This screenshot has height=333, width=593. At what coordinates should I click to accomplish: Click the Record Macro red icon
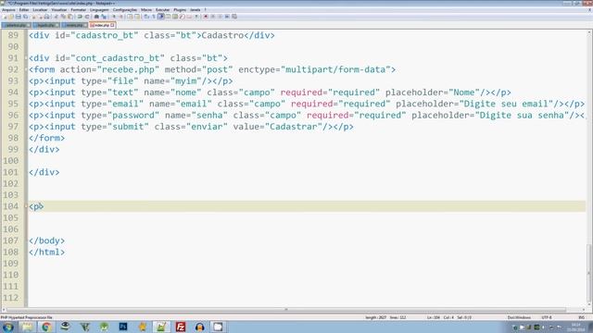(x=206, y=17)
